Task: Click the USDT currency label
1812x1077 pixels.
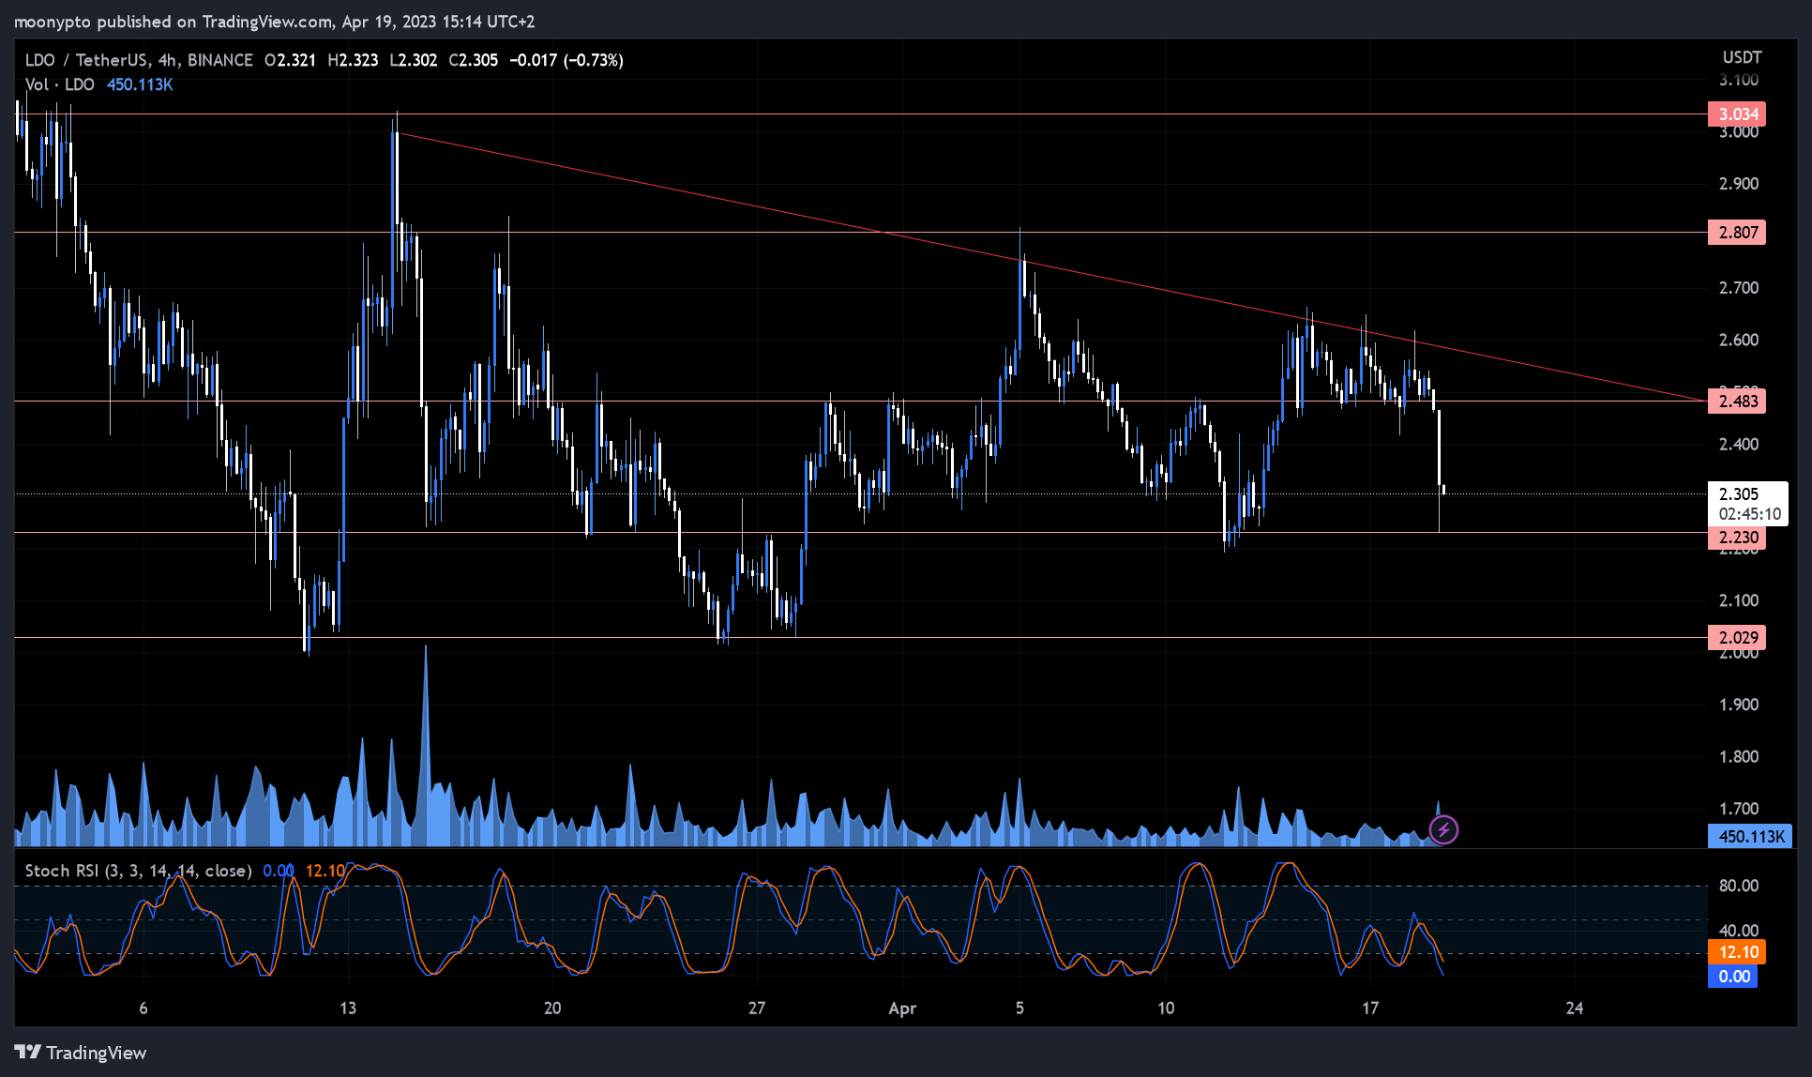Action: coord(1742,58)
